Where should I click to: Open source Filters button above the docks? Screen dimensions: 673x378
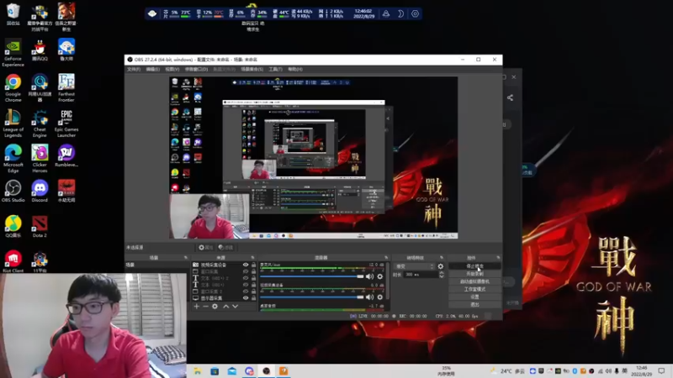click(x=225, y=247)
